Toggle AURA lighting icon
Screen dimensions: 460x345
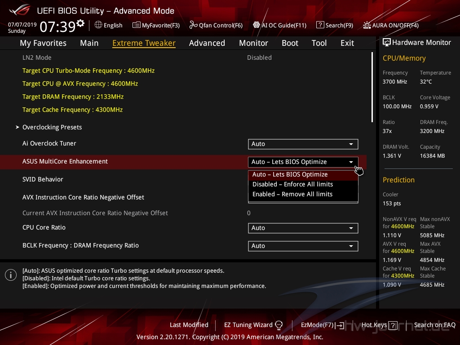[367, 25]
